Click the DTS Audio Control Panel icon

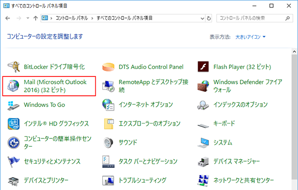[x=108, y=67]
